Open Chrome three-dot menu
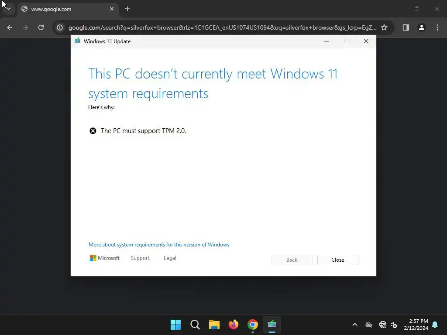The image size is (447, 335). click(437, 27)
